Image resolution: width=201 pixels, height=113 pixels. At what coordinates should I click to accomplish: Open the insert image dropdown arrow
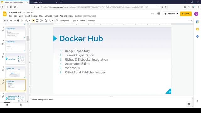43,21
